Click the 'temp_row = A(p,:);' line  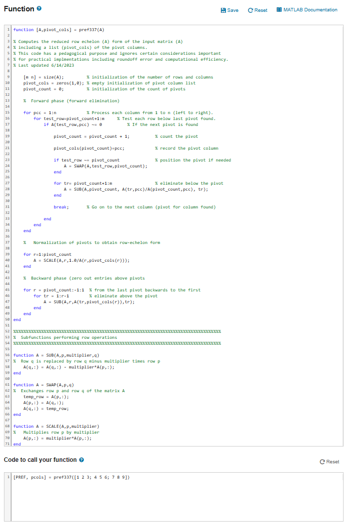pos(46,397)
